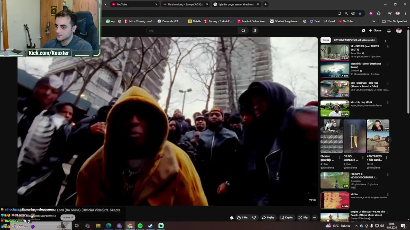Open Tureng - Turkish En... bookmark

click(x=219, y=21)
